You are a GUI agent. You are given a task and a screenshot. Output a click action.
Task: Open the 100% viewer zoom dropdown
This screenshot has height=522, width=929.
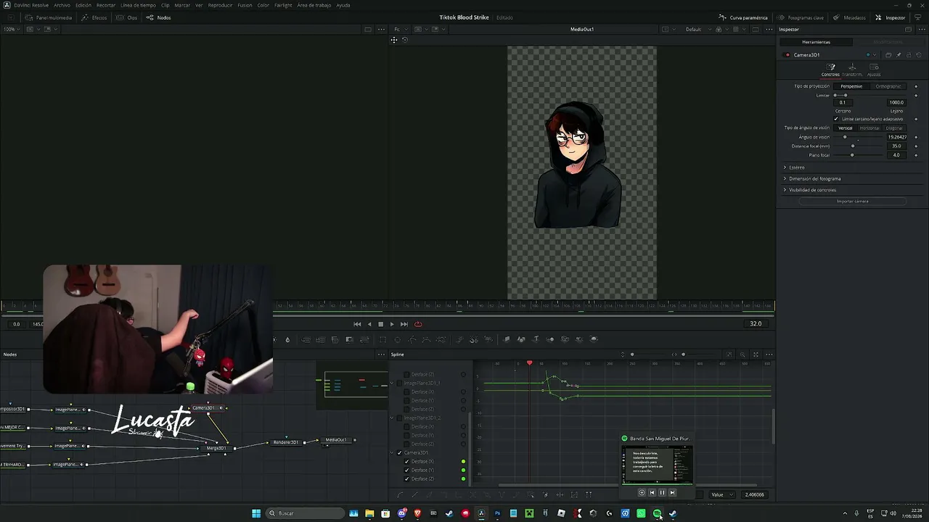12,30
